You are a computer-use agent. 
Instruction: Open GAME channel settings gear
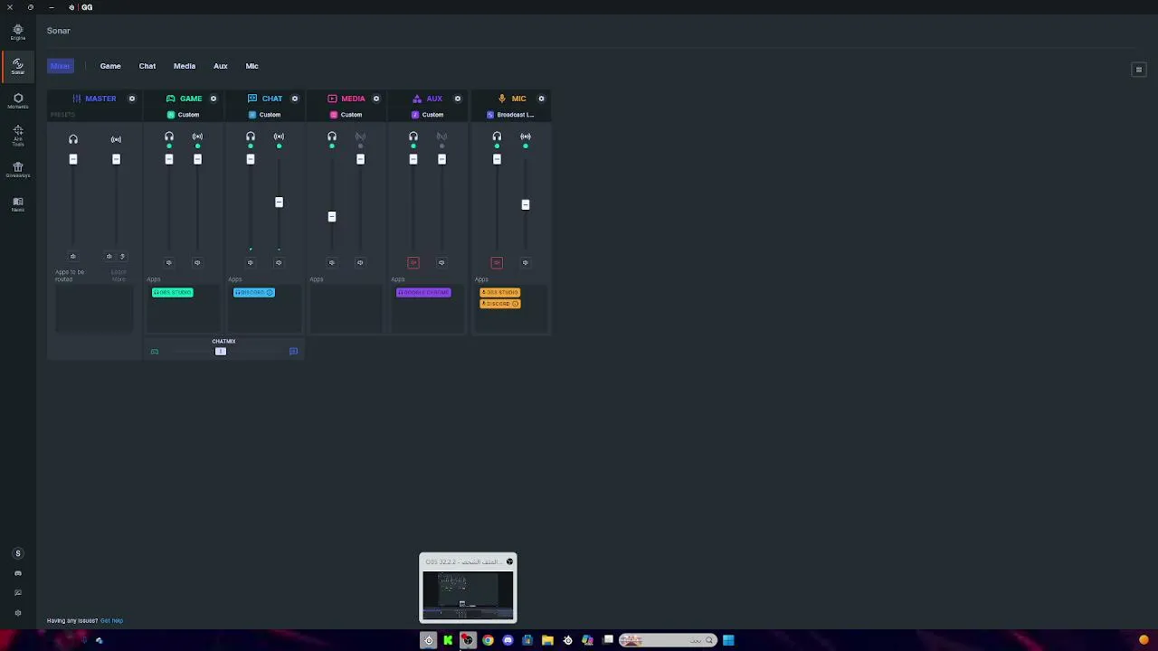pos(213,99)
